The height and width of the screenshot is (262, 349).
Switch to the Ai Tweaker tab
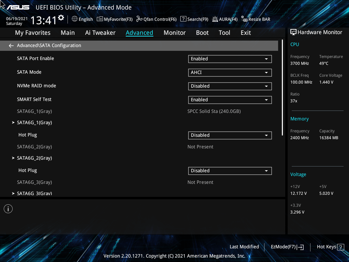coord(100,32)
